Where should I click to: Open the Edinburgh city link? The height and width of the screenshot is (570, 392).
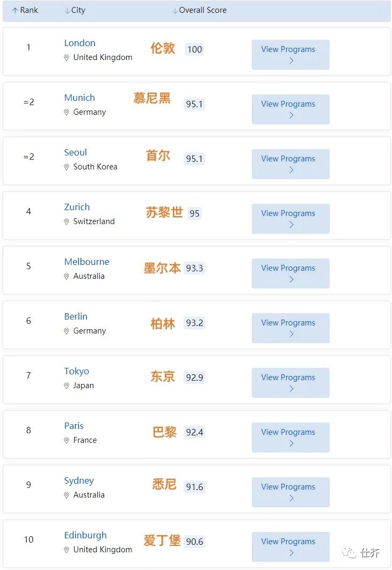pos(85,535)
